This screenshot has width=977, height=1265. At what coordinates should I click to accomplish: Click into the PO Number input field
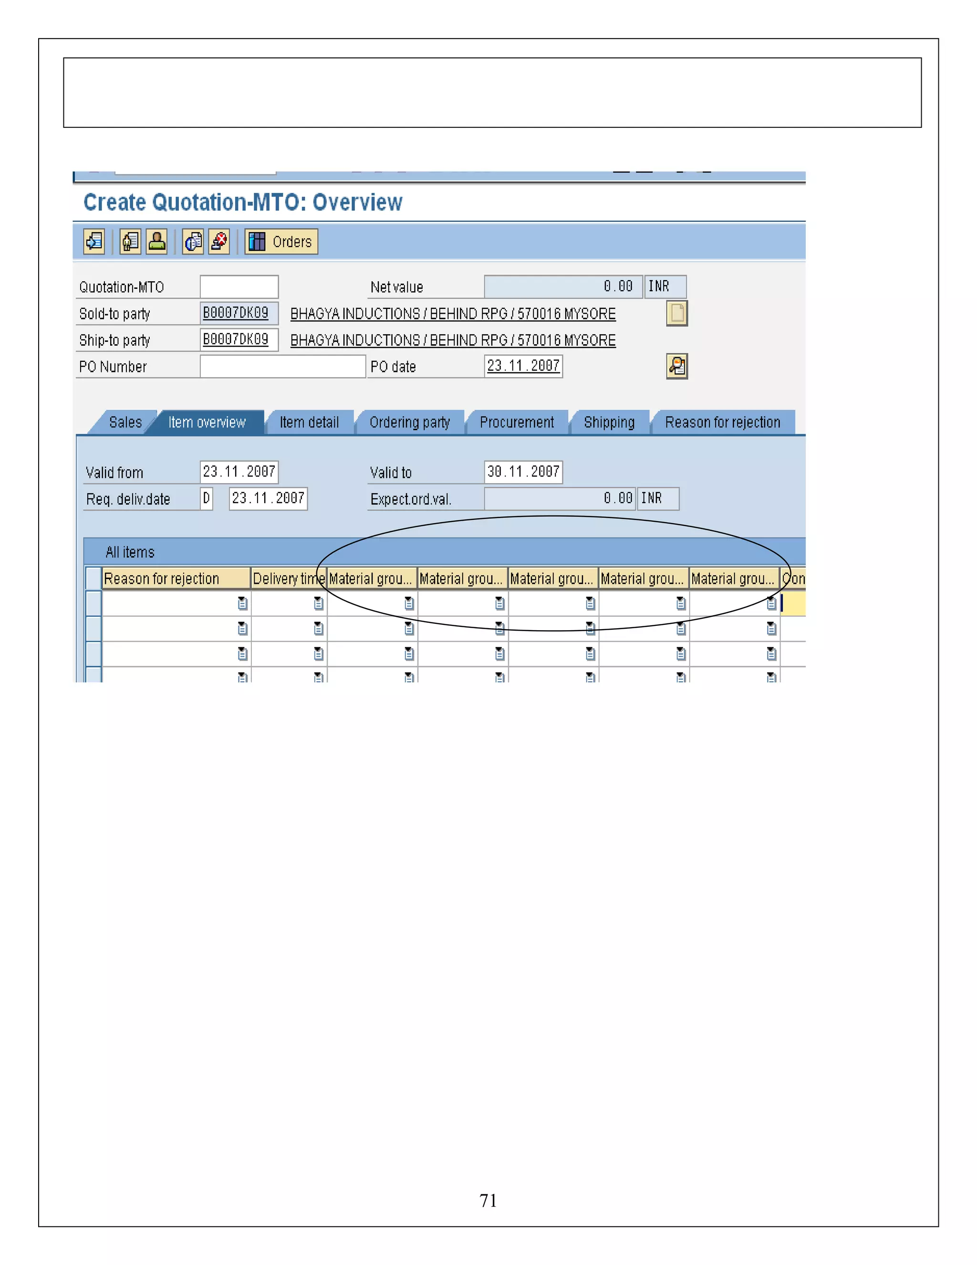[x=282, y=366]
